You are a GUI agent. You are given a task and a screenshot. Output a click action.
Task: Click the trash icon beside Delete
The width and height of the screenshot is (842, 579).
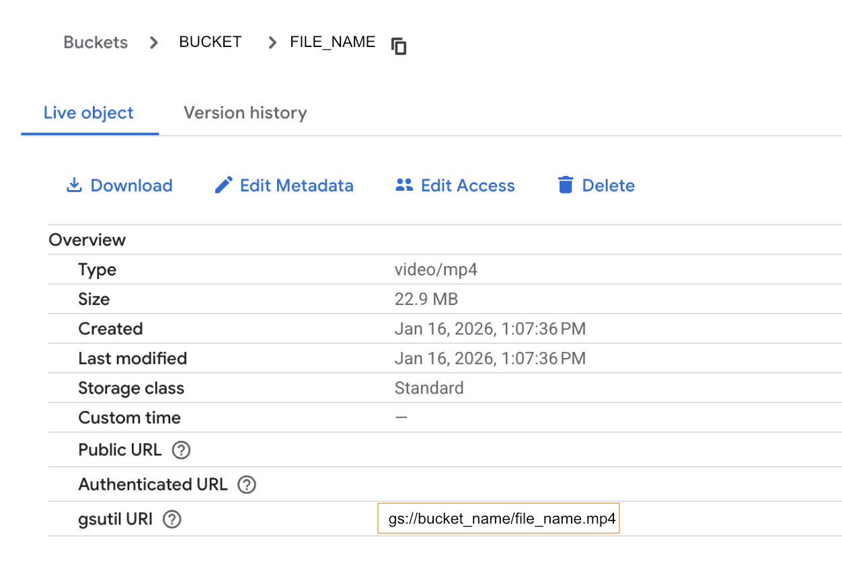coord(566,185)
